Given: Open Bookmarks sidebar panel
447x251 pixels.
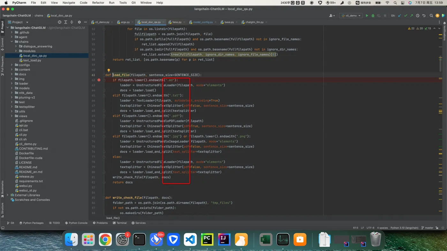Looking at the screenshot, I should [2, 189].
